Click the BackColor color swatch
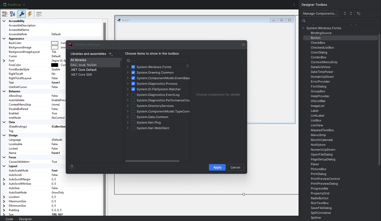The height and width of the screenshot is (221, 381). point(55,43)
